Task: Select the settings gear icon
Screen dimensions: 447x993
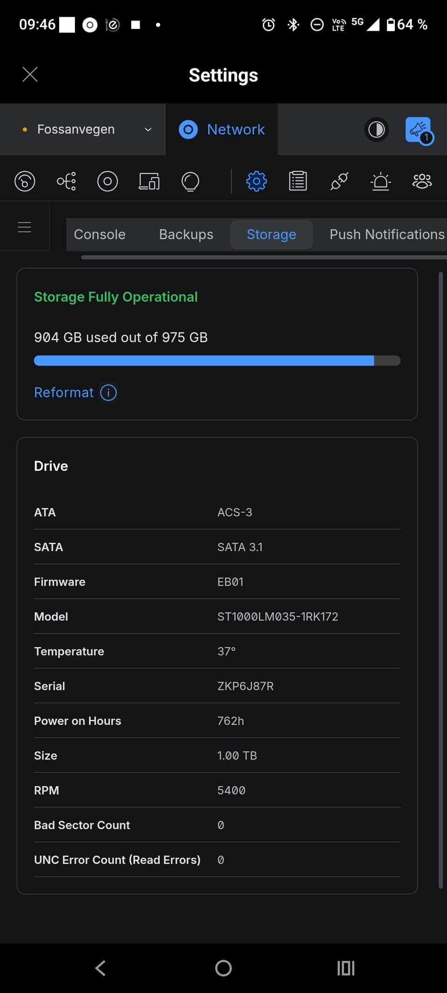Action: [x=257, y=181]
